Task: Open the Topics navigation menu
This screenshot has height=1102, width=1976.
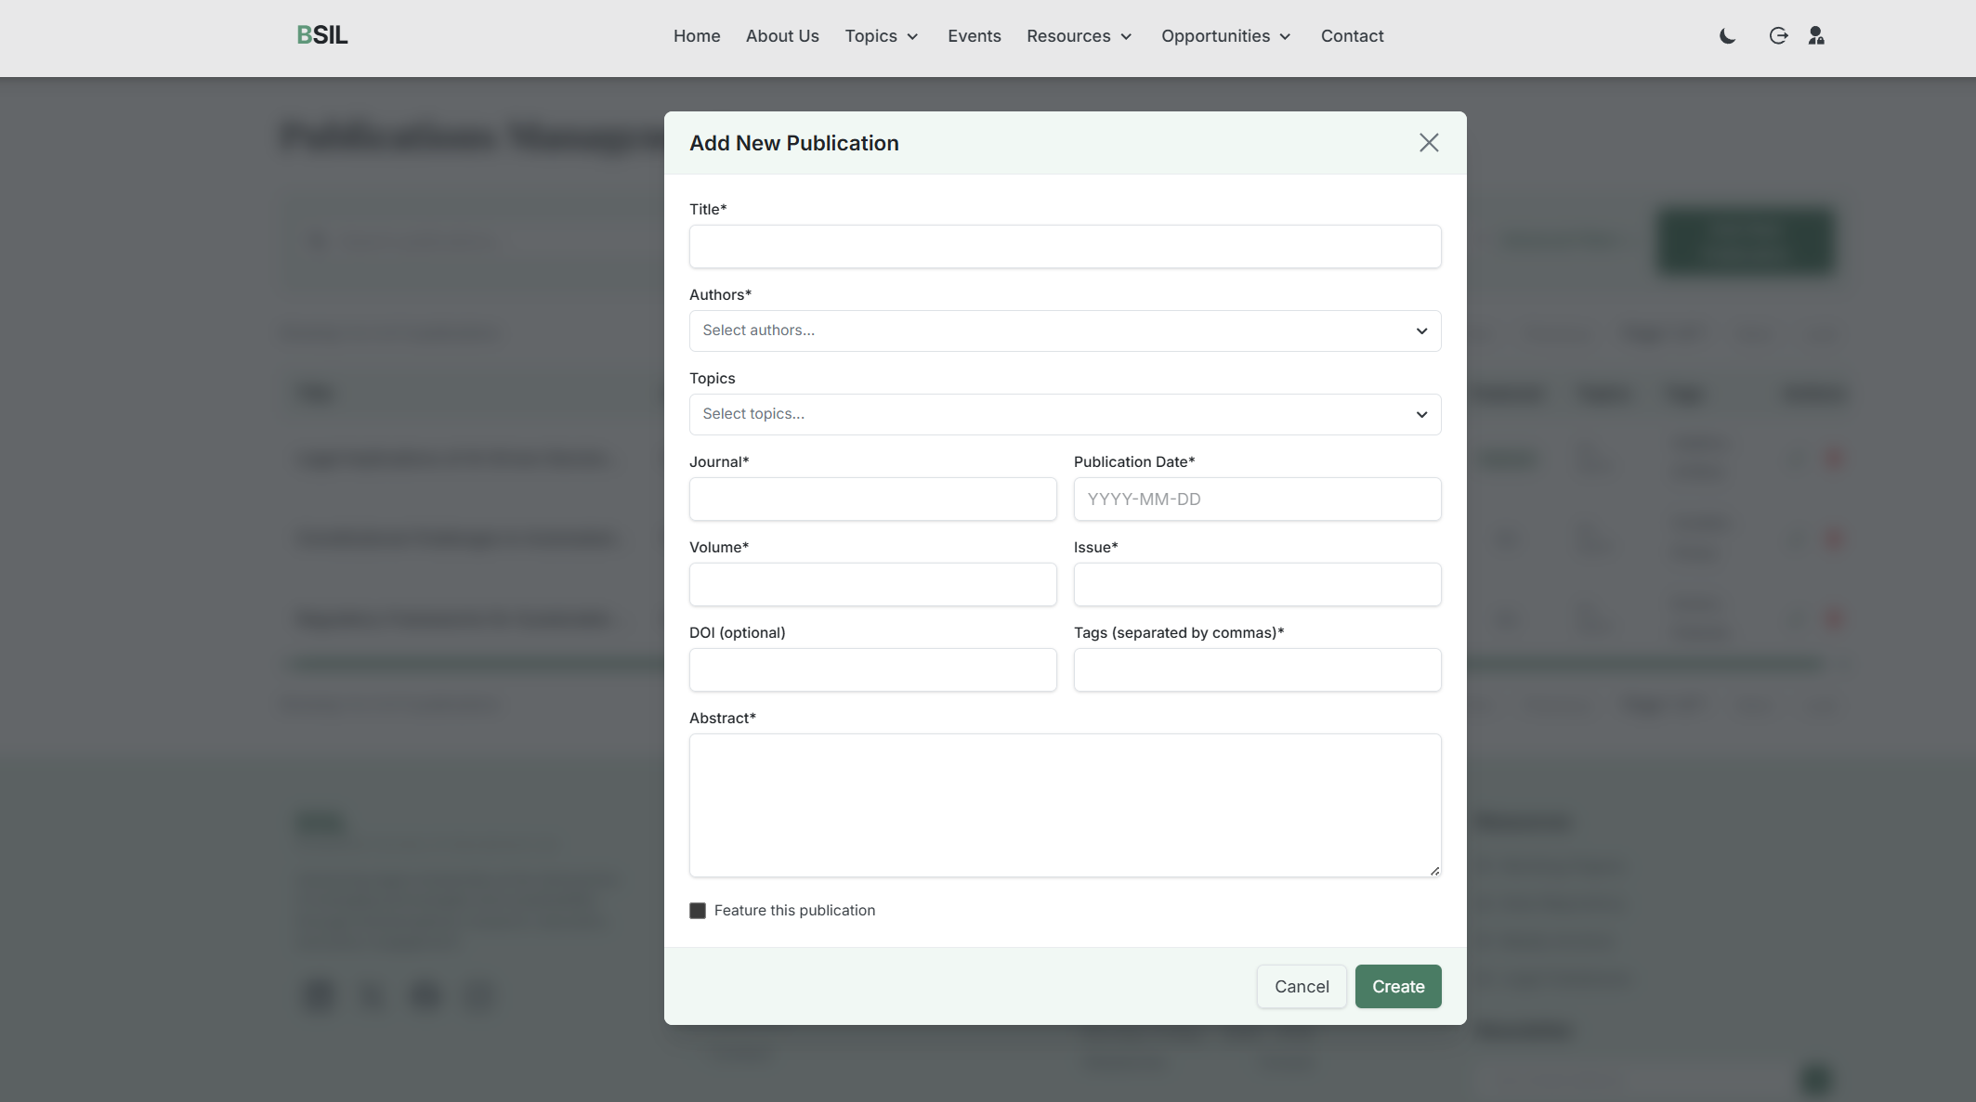Action: click(x=881, y=36)
